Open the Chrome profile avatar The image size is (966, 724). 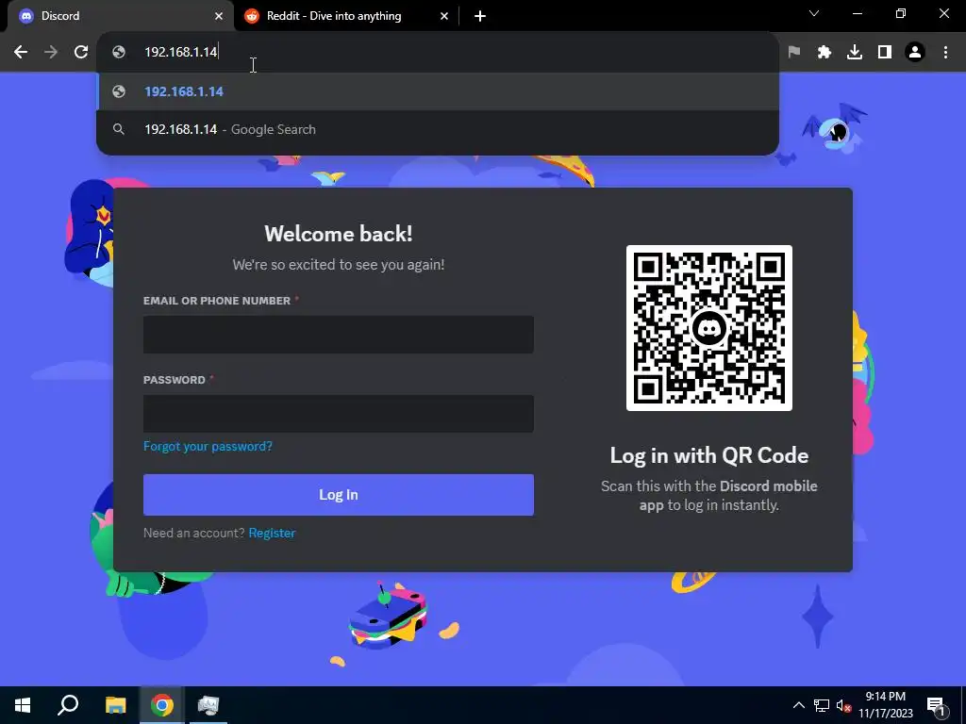click(x=915, y=53)
